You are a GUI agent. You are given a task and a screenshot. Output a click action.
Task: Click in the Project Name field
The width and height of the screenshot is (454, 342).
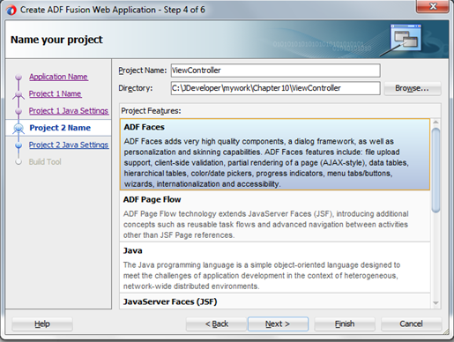tap(275, 71)
